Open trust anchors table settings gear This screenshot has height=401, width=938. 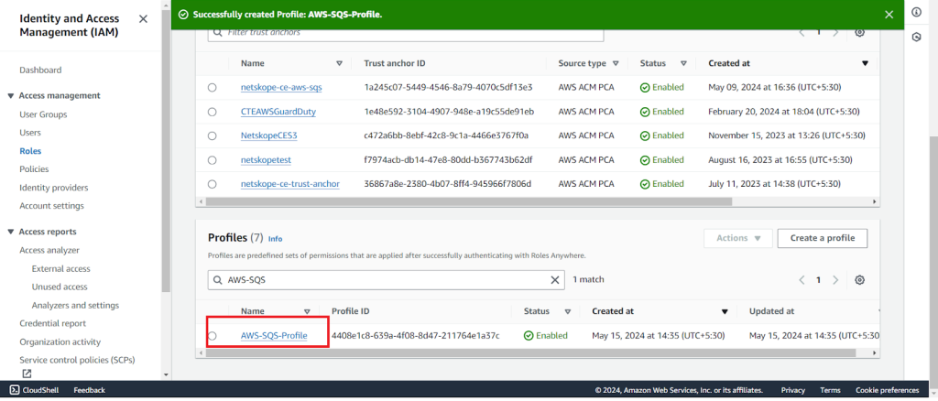coord(859,32)
